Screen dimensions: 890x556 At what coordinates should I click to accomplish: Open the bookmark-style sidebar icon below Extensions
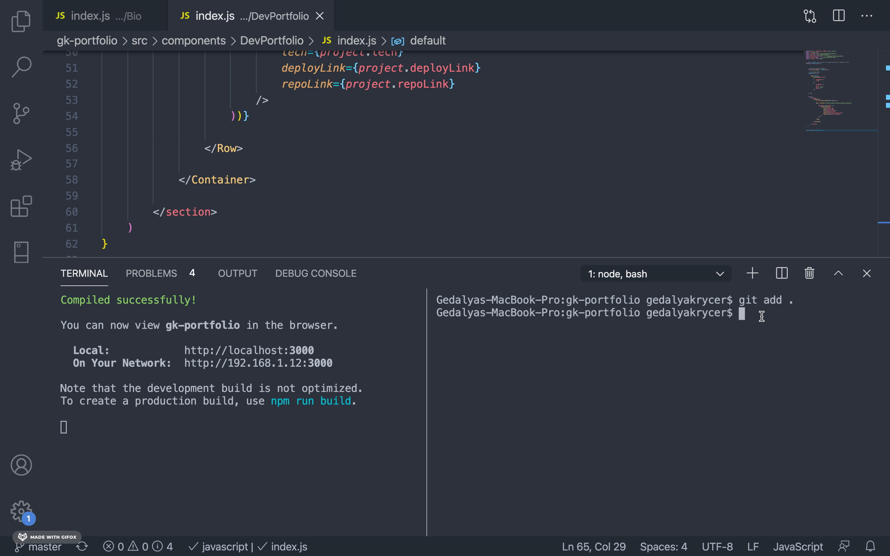click(21, 252)
